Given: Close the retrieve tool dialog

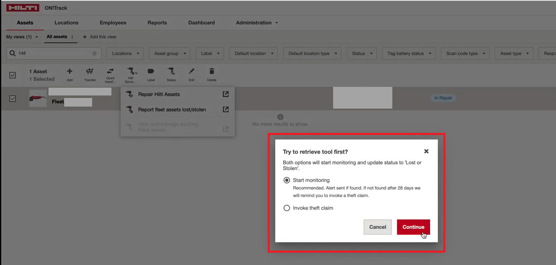Looking at the screenshot, I should [426, 151].
